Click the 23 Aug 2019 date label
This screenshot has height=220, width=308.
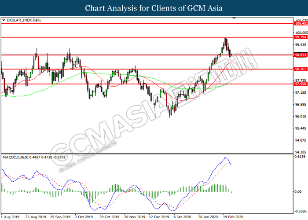tap(36, 217)
